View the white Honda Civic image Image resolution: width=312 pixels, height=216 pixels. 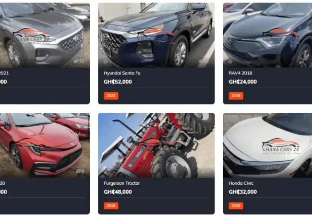[x=267, y=145]
